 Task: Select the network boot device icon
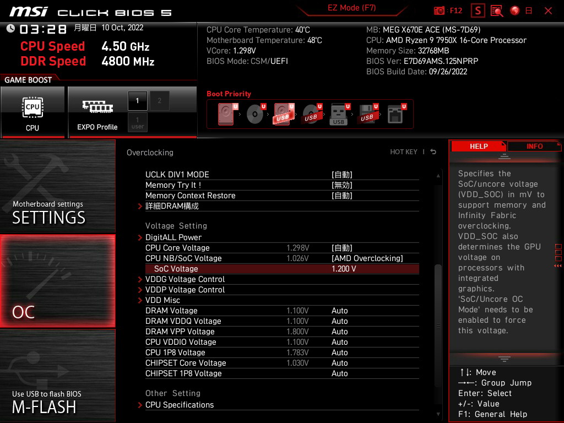(x=397, y=114)
